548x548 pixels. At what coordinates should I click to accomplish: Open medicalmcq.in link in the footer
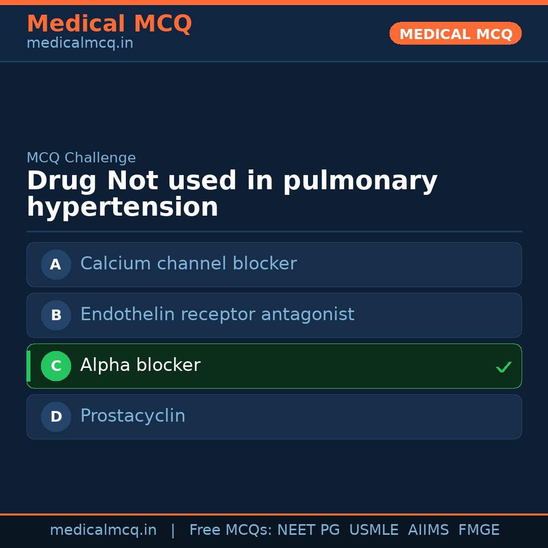click(103, 530)
